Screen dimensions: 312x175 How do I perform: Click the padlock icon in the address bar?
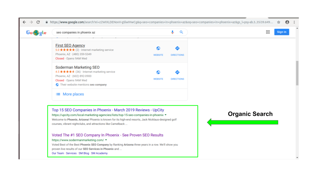46,22
